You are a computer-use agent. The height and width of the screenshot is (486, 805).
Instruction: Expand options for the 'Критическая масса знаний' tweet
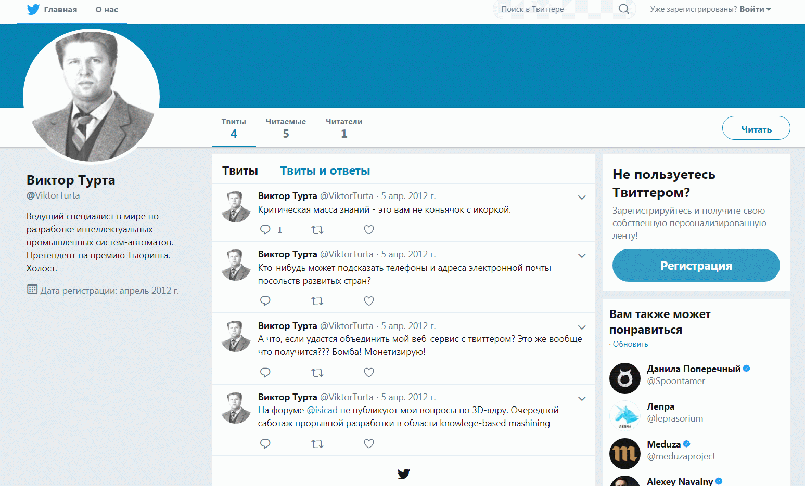tap(582, 198)
